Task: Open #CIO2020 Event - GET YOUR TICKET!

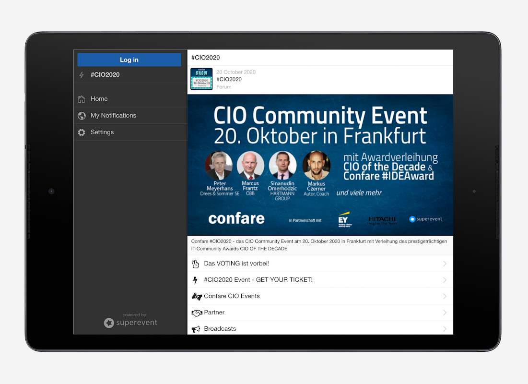Action: (320, 280)
